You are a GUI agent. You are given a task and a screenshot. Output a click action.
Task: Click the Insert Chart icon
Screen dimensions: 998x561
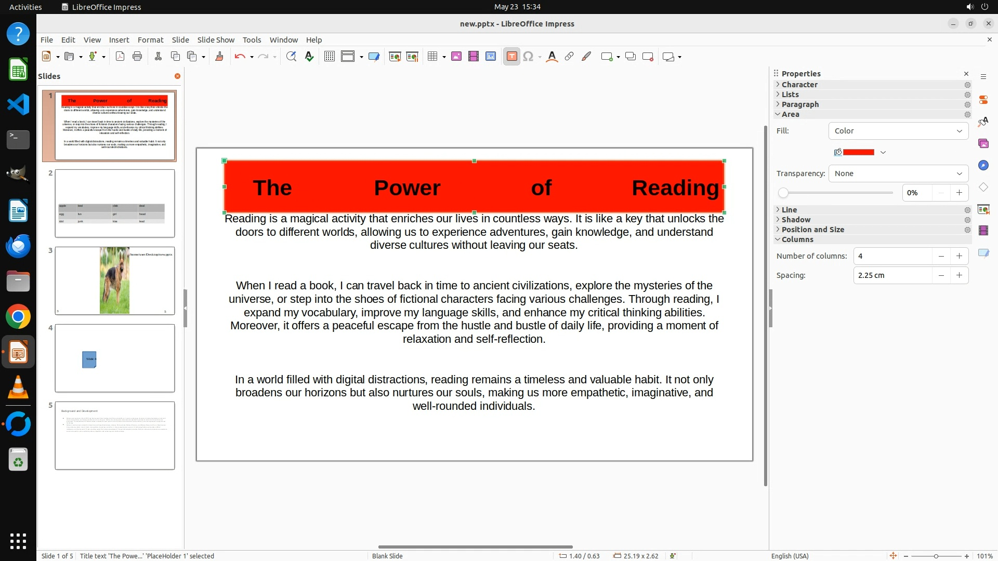[491, 57]
